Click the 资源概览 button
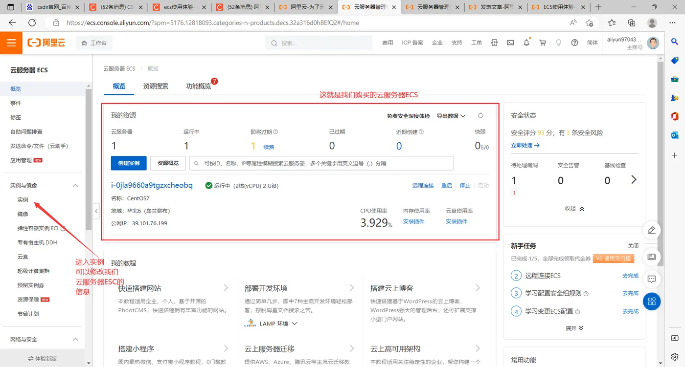Viewport: 685px width, 367px height. tap(168, 163)
